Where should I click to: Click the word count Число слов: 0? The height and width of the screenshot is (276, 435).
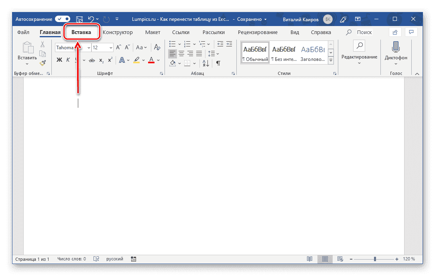71,259
